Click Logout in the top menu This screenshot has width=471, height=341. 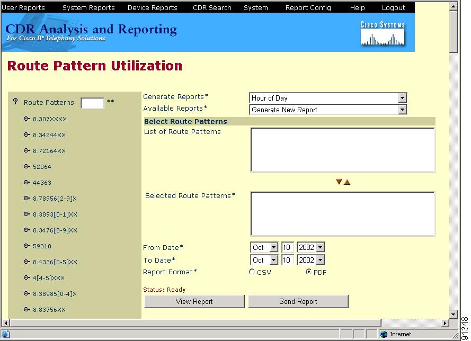(x=394, y=7)
